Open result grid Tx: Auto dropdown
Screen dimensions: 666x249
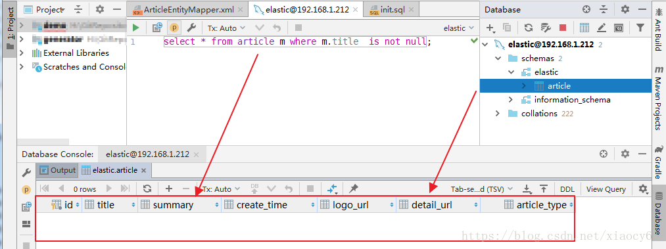coord(221,189)
